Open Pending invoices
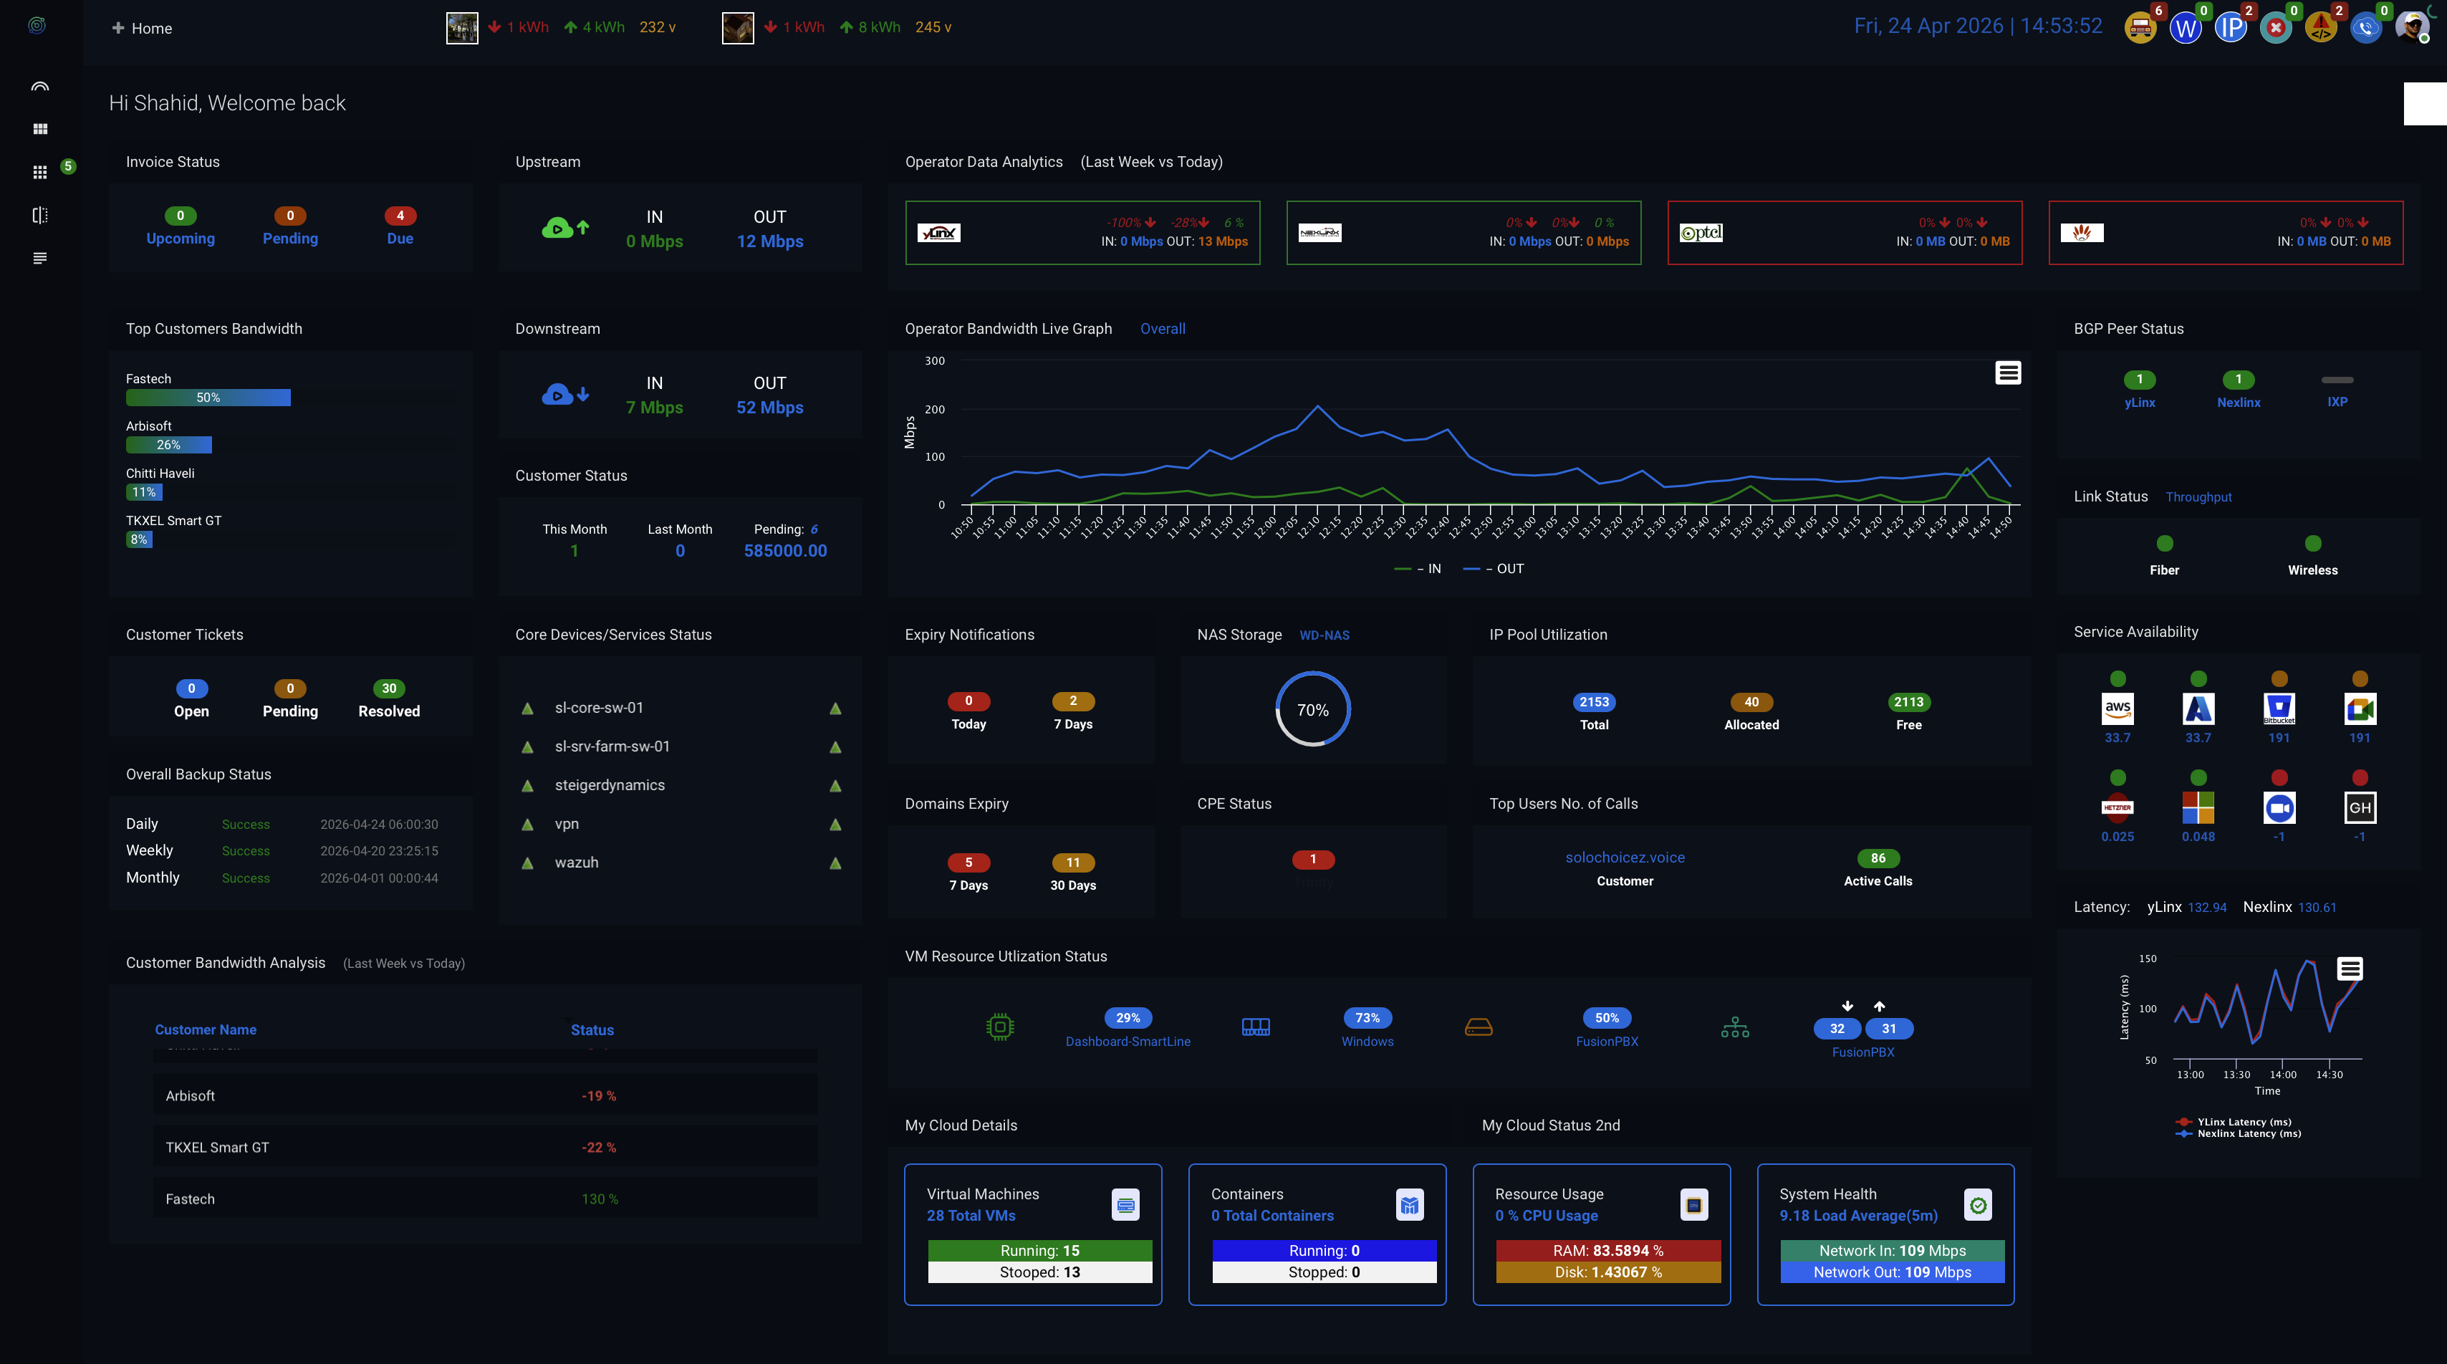The width and height of the screenshot is (2447, 1364). pyautogui.click(x=289, y=228)
